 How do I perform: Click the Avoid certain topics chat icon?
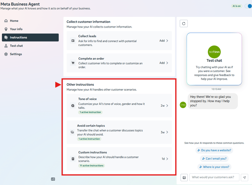(72, 132)
